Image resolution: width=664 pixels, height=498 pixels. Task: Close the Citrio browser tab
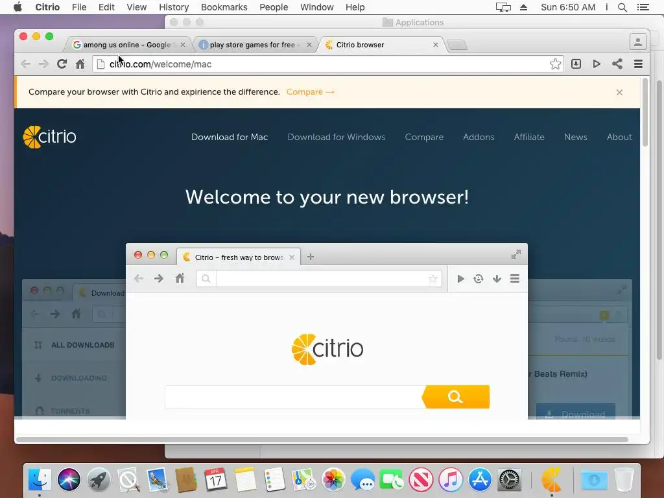(435, 45)
